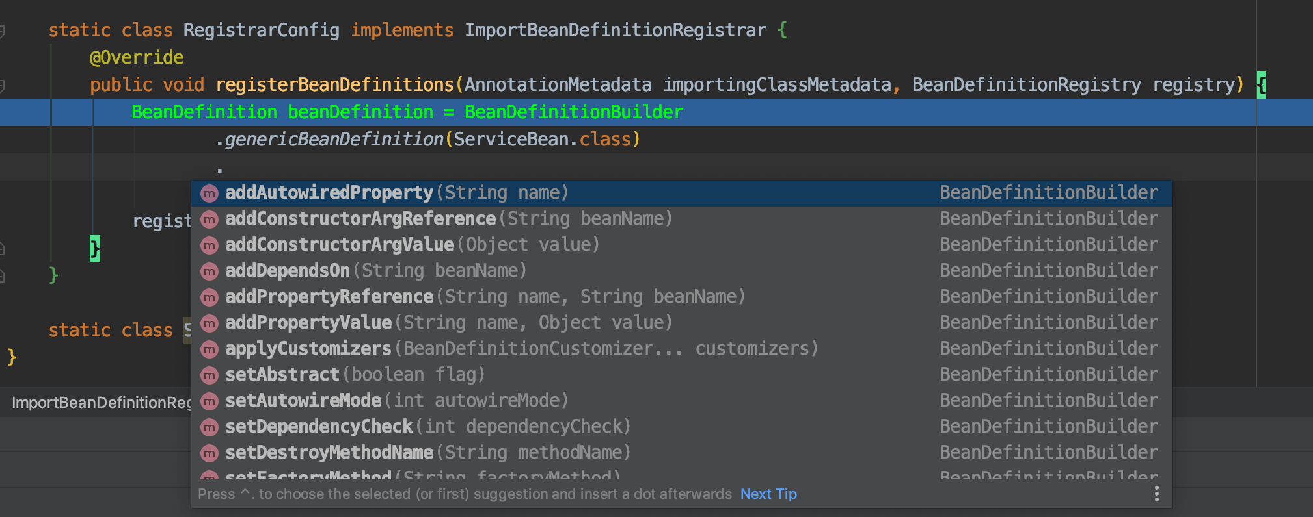Click the ImportBeanDefinitionRegistrar interface name
The image size is (1313, 517).
(616, 31)
